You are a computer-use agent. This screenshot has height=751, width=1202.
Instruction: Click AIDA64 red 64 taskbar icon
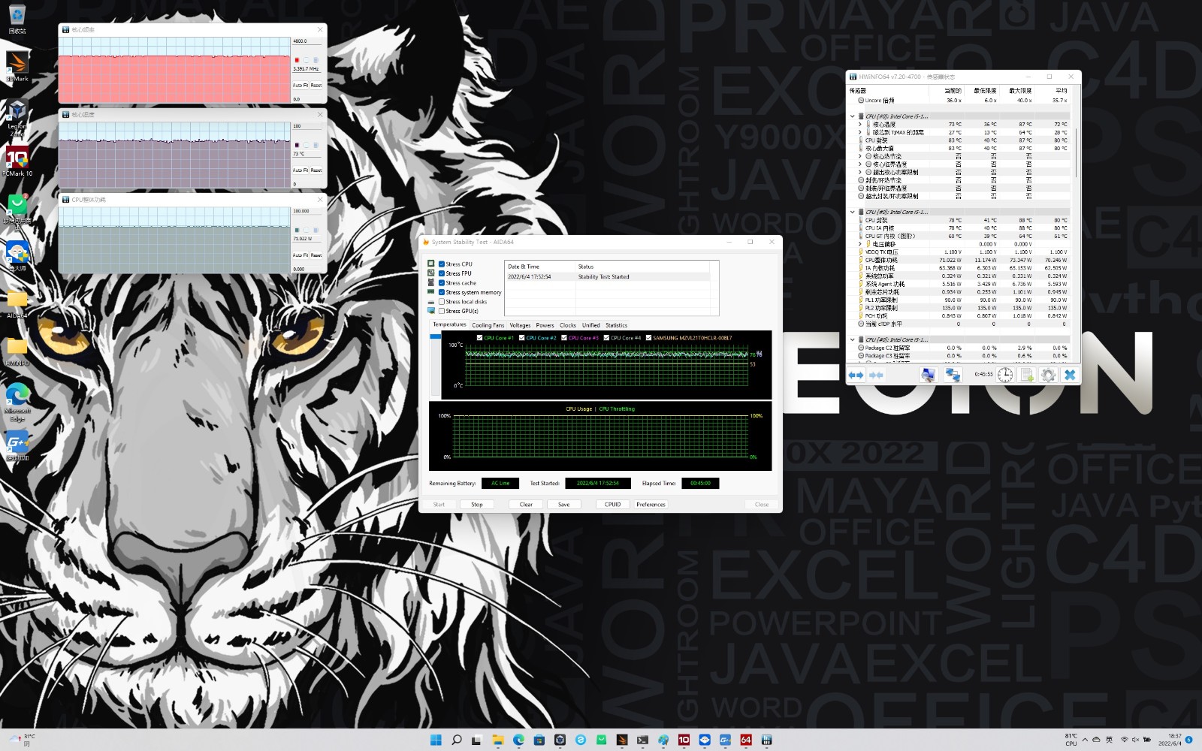(746, 740)
